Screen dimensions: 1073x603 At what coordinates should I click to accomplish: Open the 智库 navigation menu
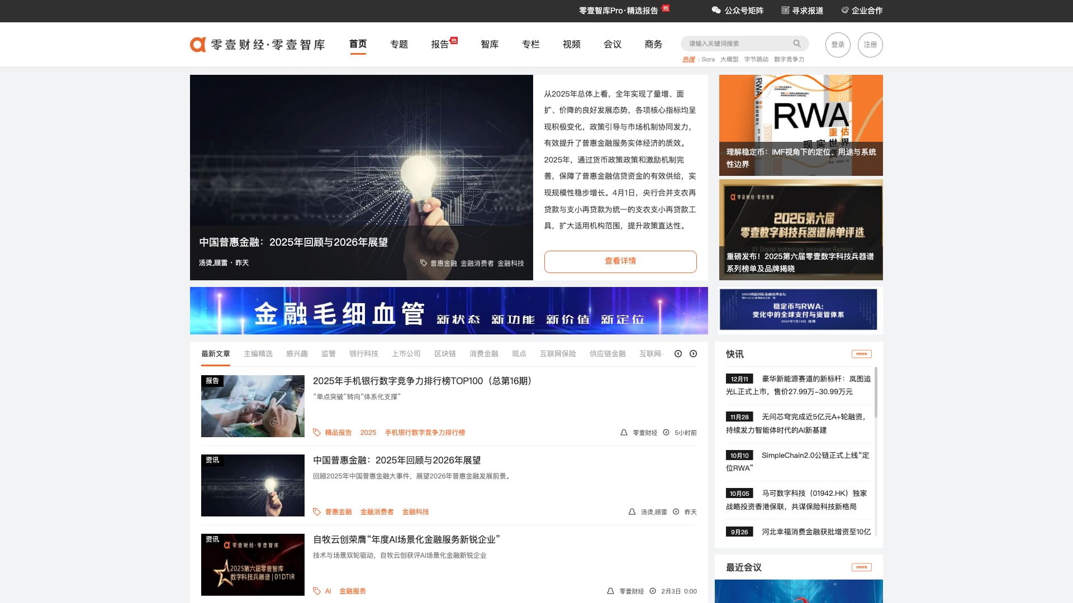(x=490, y=45)
